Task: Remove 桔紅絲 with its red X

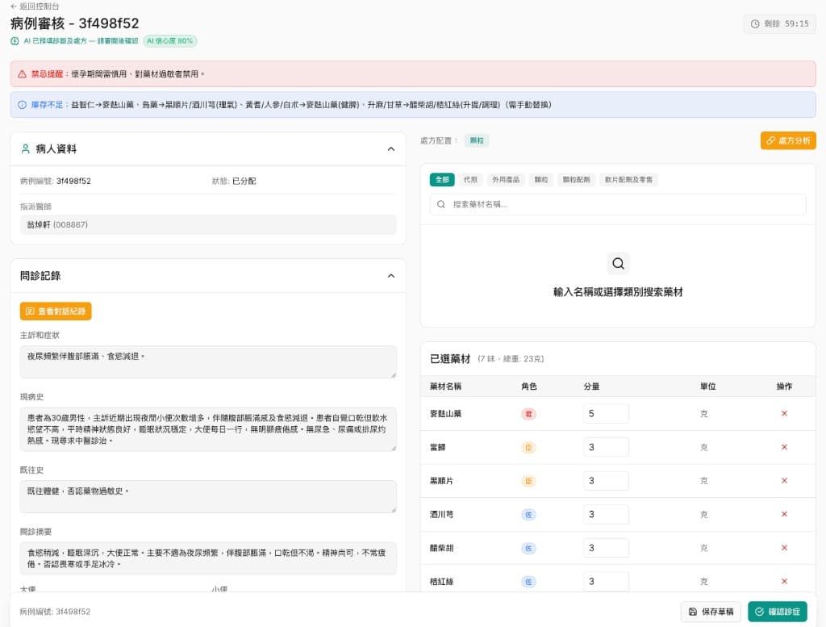Action: pyautogui.click(x=784, y=581)
